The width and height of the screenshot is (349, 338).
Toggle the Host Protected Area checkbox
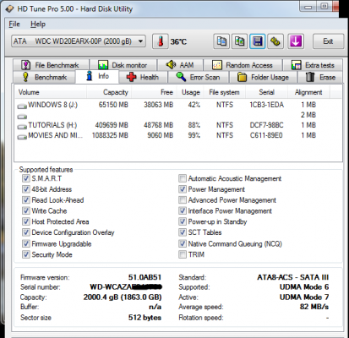click(x=26, y=221)
